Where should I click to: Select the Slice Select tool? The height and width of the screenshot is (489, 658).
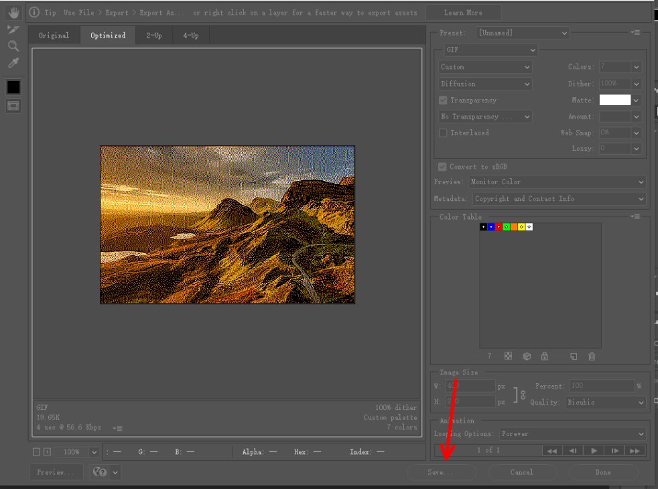coord(13,29)
